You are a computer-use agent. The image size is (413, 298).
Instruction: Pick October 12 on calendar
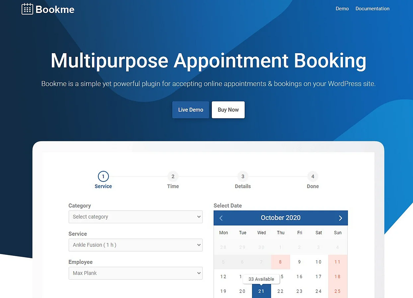click(223, 276)
